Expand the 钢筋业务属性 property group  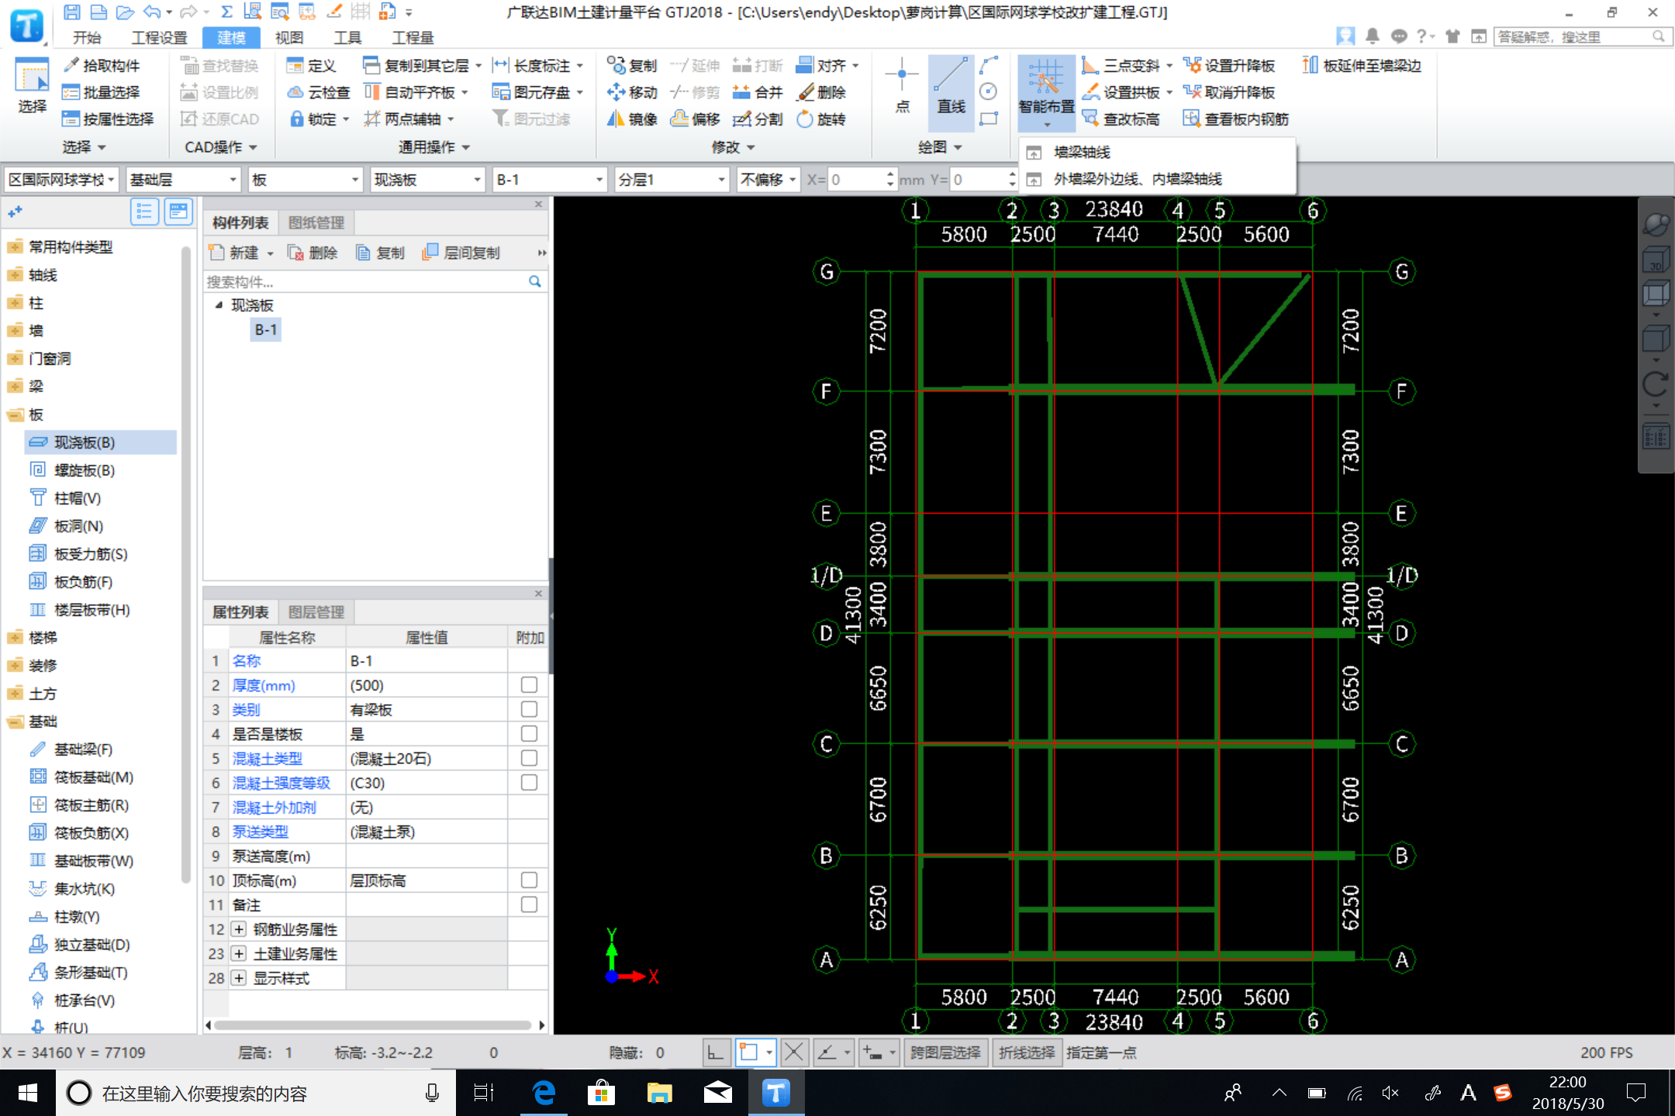(x=239, y=929)
